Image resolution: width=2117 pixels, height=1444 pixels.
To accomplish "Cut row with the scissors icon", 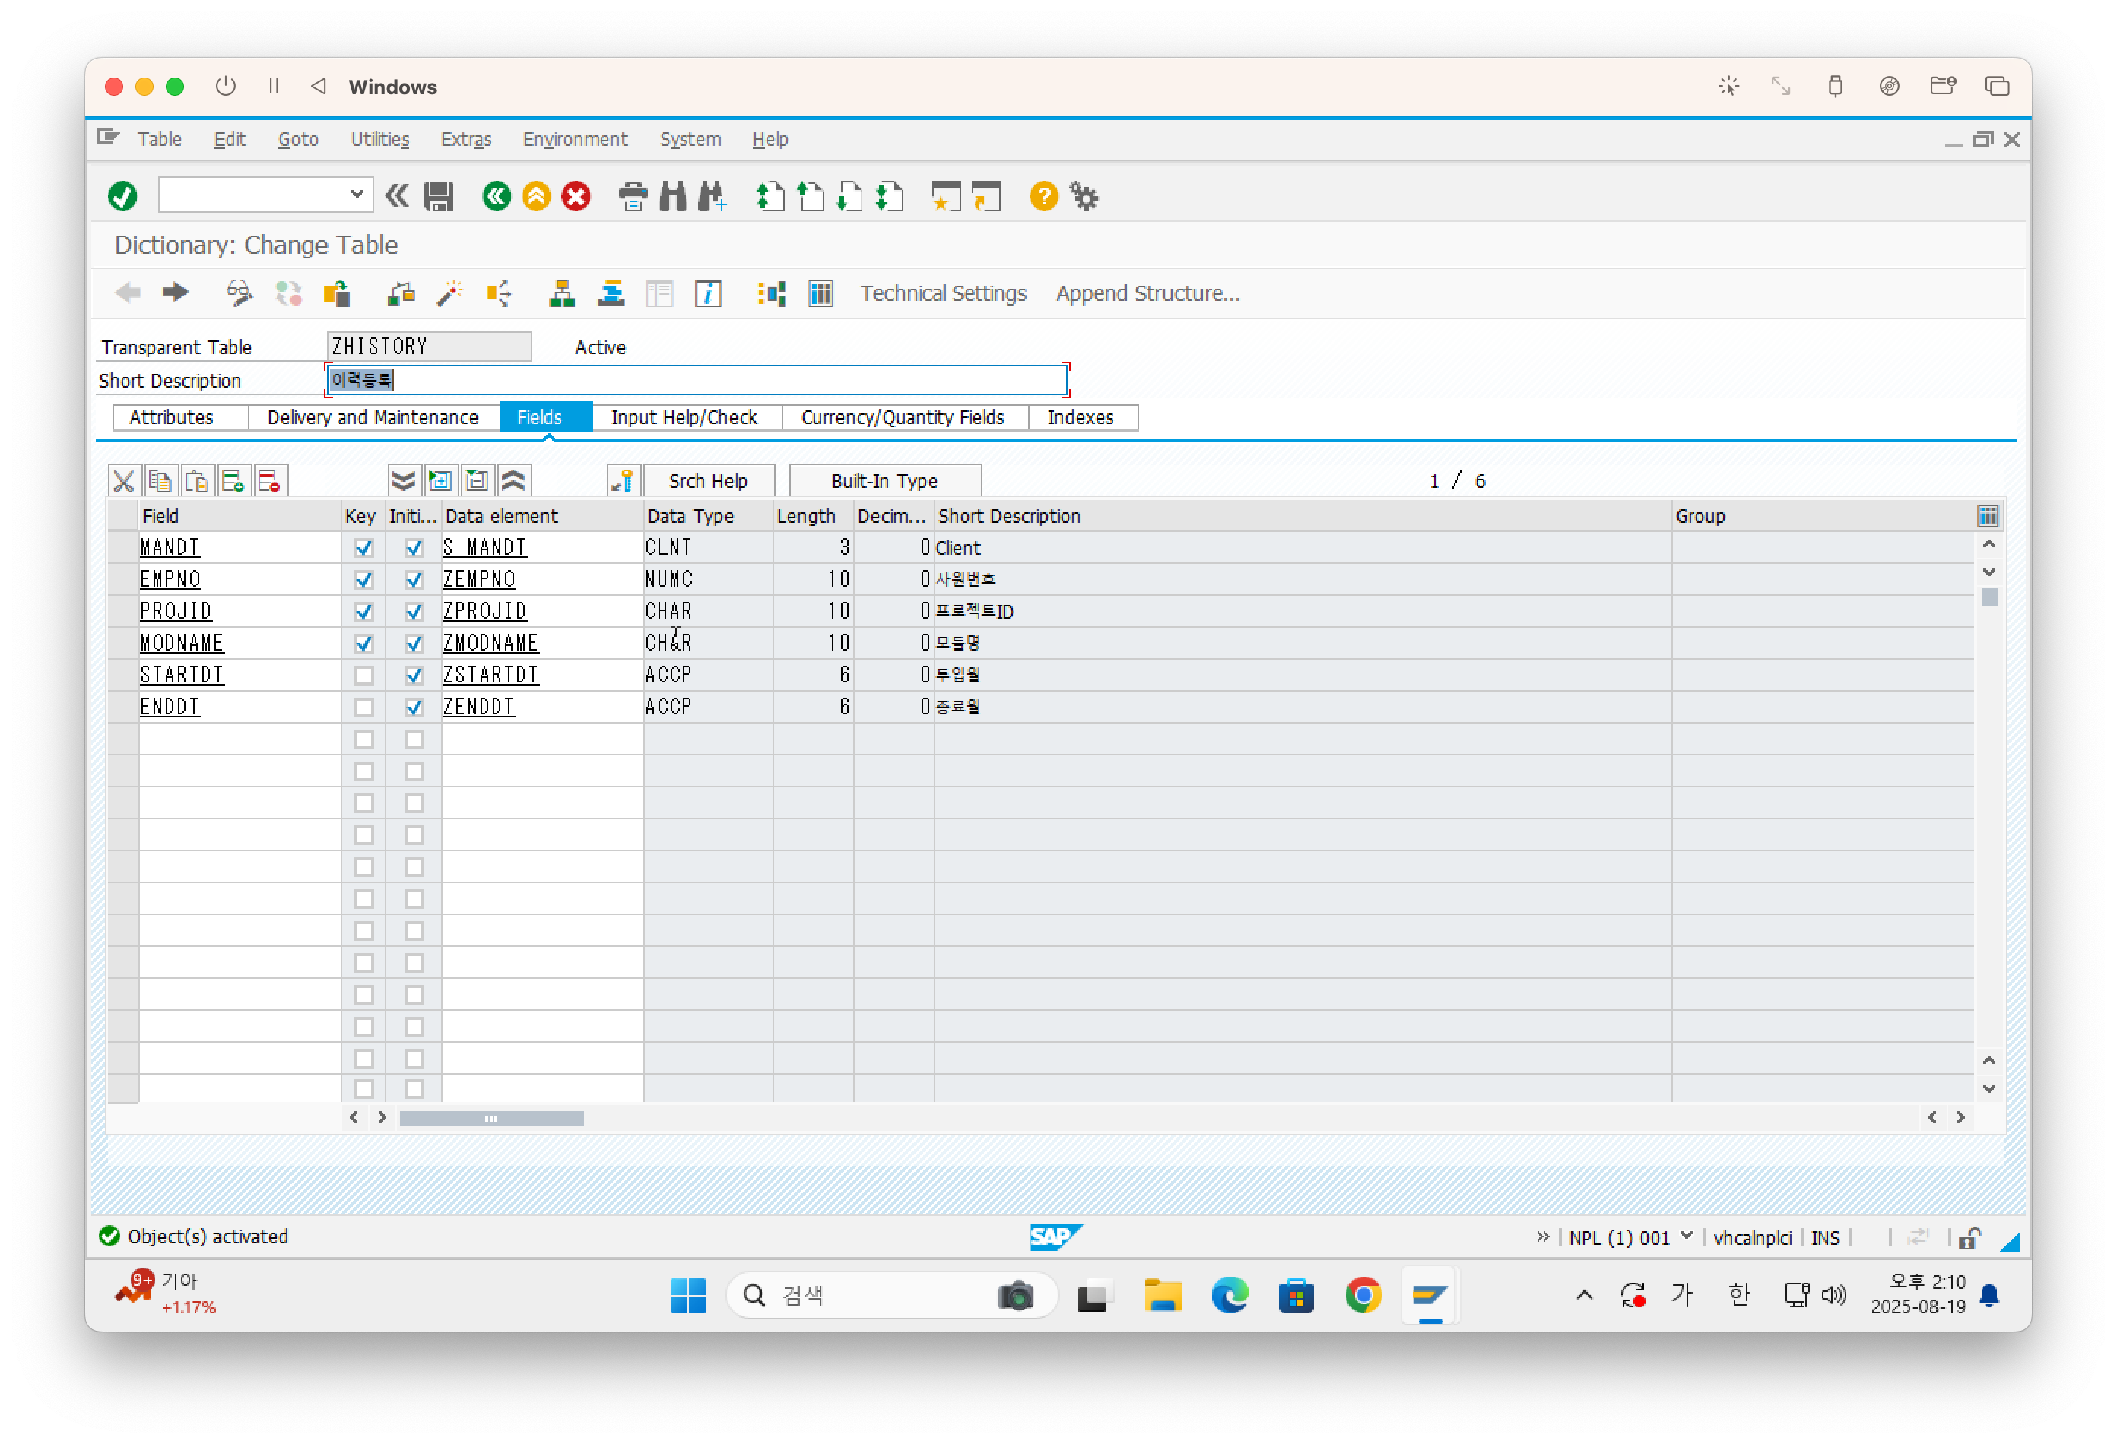I will pyautogui.click(x=124, y=481).
